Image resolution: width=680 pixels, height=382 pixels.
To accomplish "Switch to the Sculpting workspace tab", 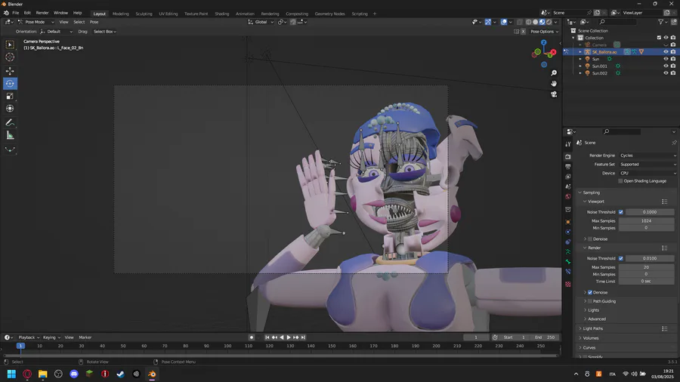I will pos(144,14).
